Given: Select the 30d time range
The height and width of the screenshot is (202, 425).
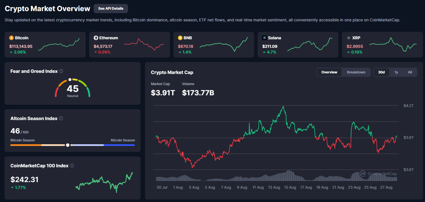Looking at the screenshot, I should pyautogui.click(x=381, y=72).
